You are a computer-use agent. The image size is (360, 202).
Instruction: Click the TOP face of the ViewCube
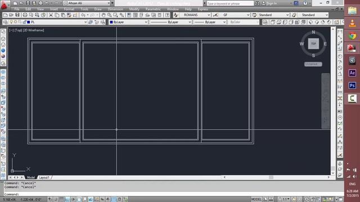tap(313, 44)
